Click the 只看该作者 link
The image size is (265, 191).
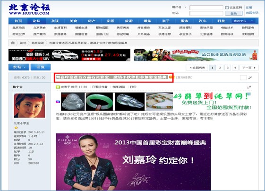point(100,87)
